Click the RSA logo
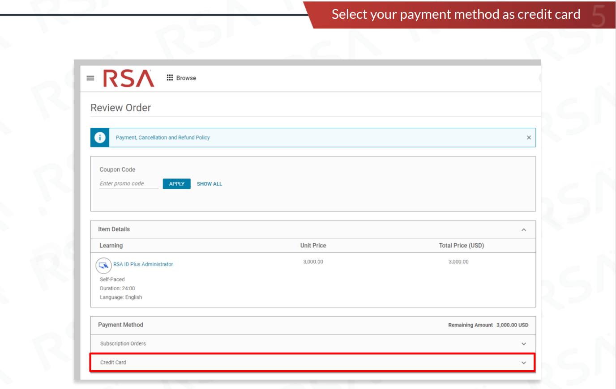Viewport: 616px width, 389px height. click(128, 78)
